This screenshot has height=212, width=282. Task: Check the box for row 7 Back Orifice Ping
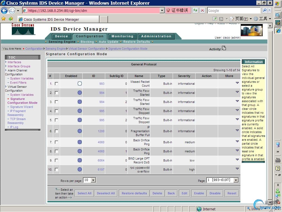pyautogui.click(x=56, y=142)
